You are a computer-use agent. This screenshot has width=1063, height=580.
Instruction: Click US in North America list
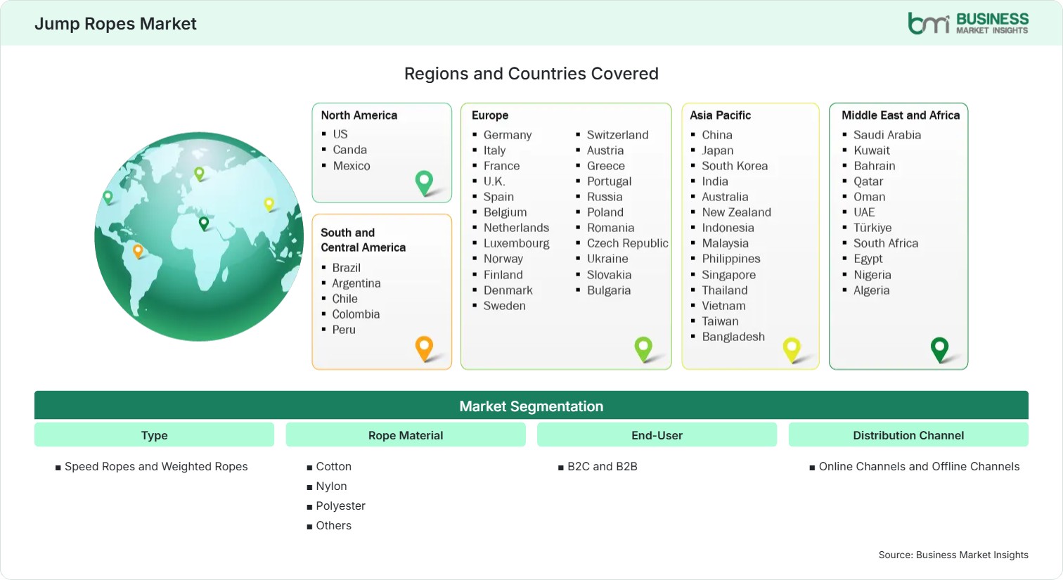click(340, 134)
